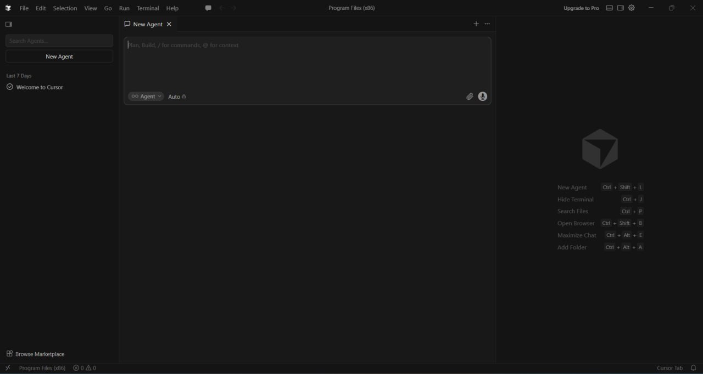The height and width of the screenshot is (374, 703).
Task: Click the New Agent sidebar button
Action: click(x=59, y=56)
